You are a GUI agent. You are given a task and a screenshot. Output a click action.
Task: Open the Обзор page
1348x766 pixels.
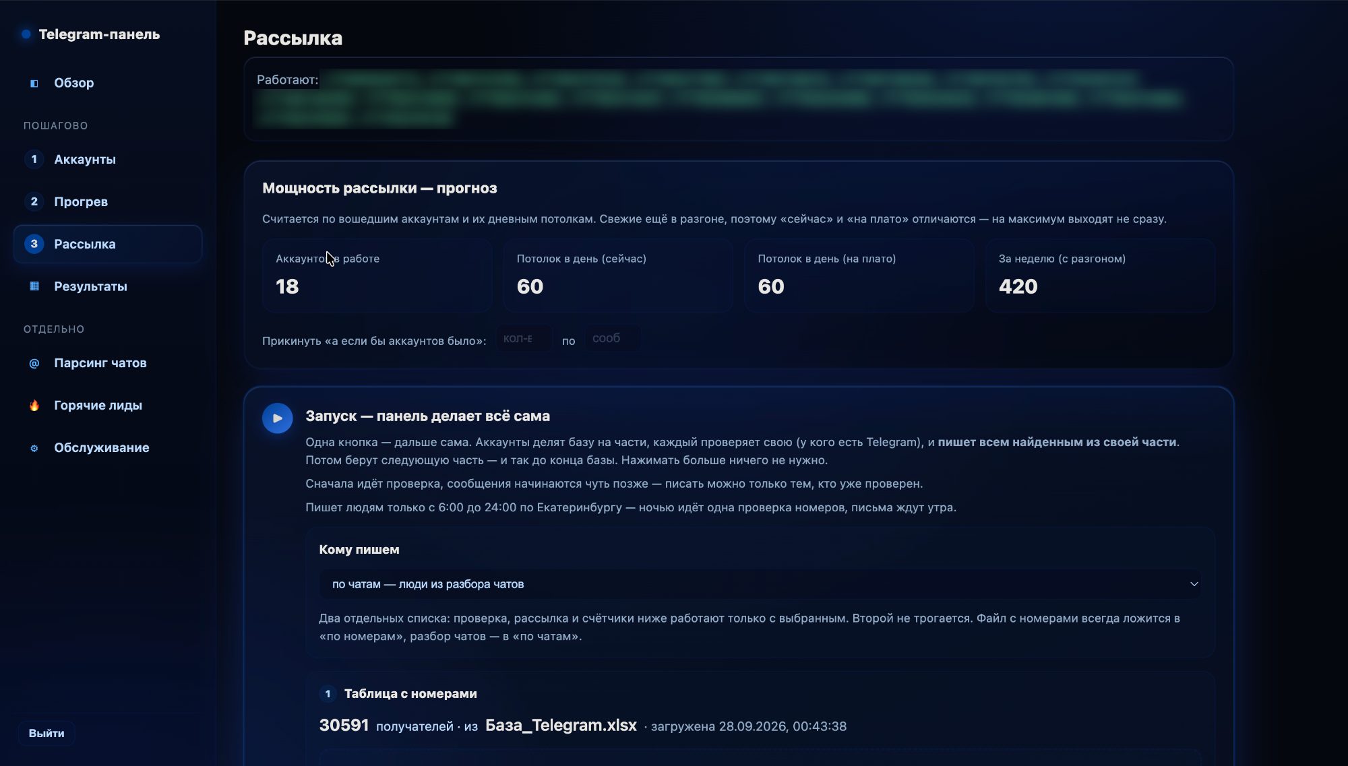pos(108,83)
